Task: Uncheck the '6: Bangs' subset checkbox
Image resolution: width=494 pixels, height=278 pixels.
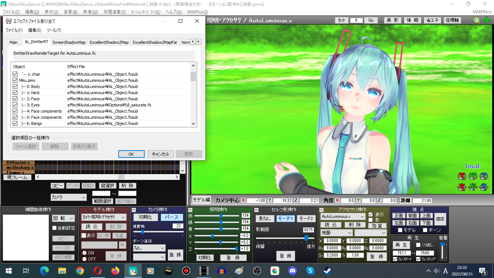Action: 15,123
